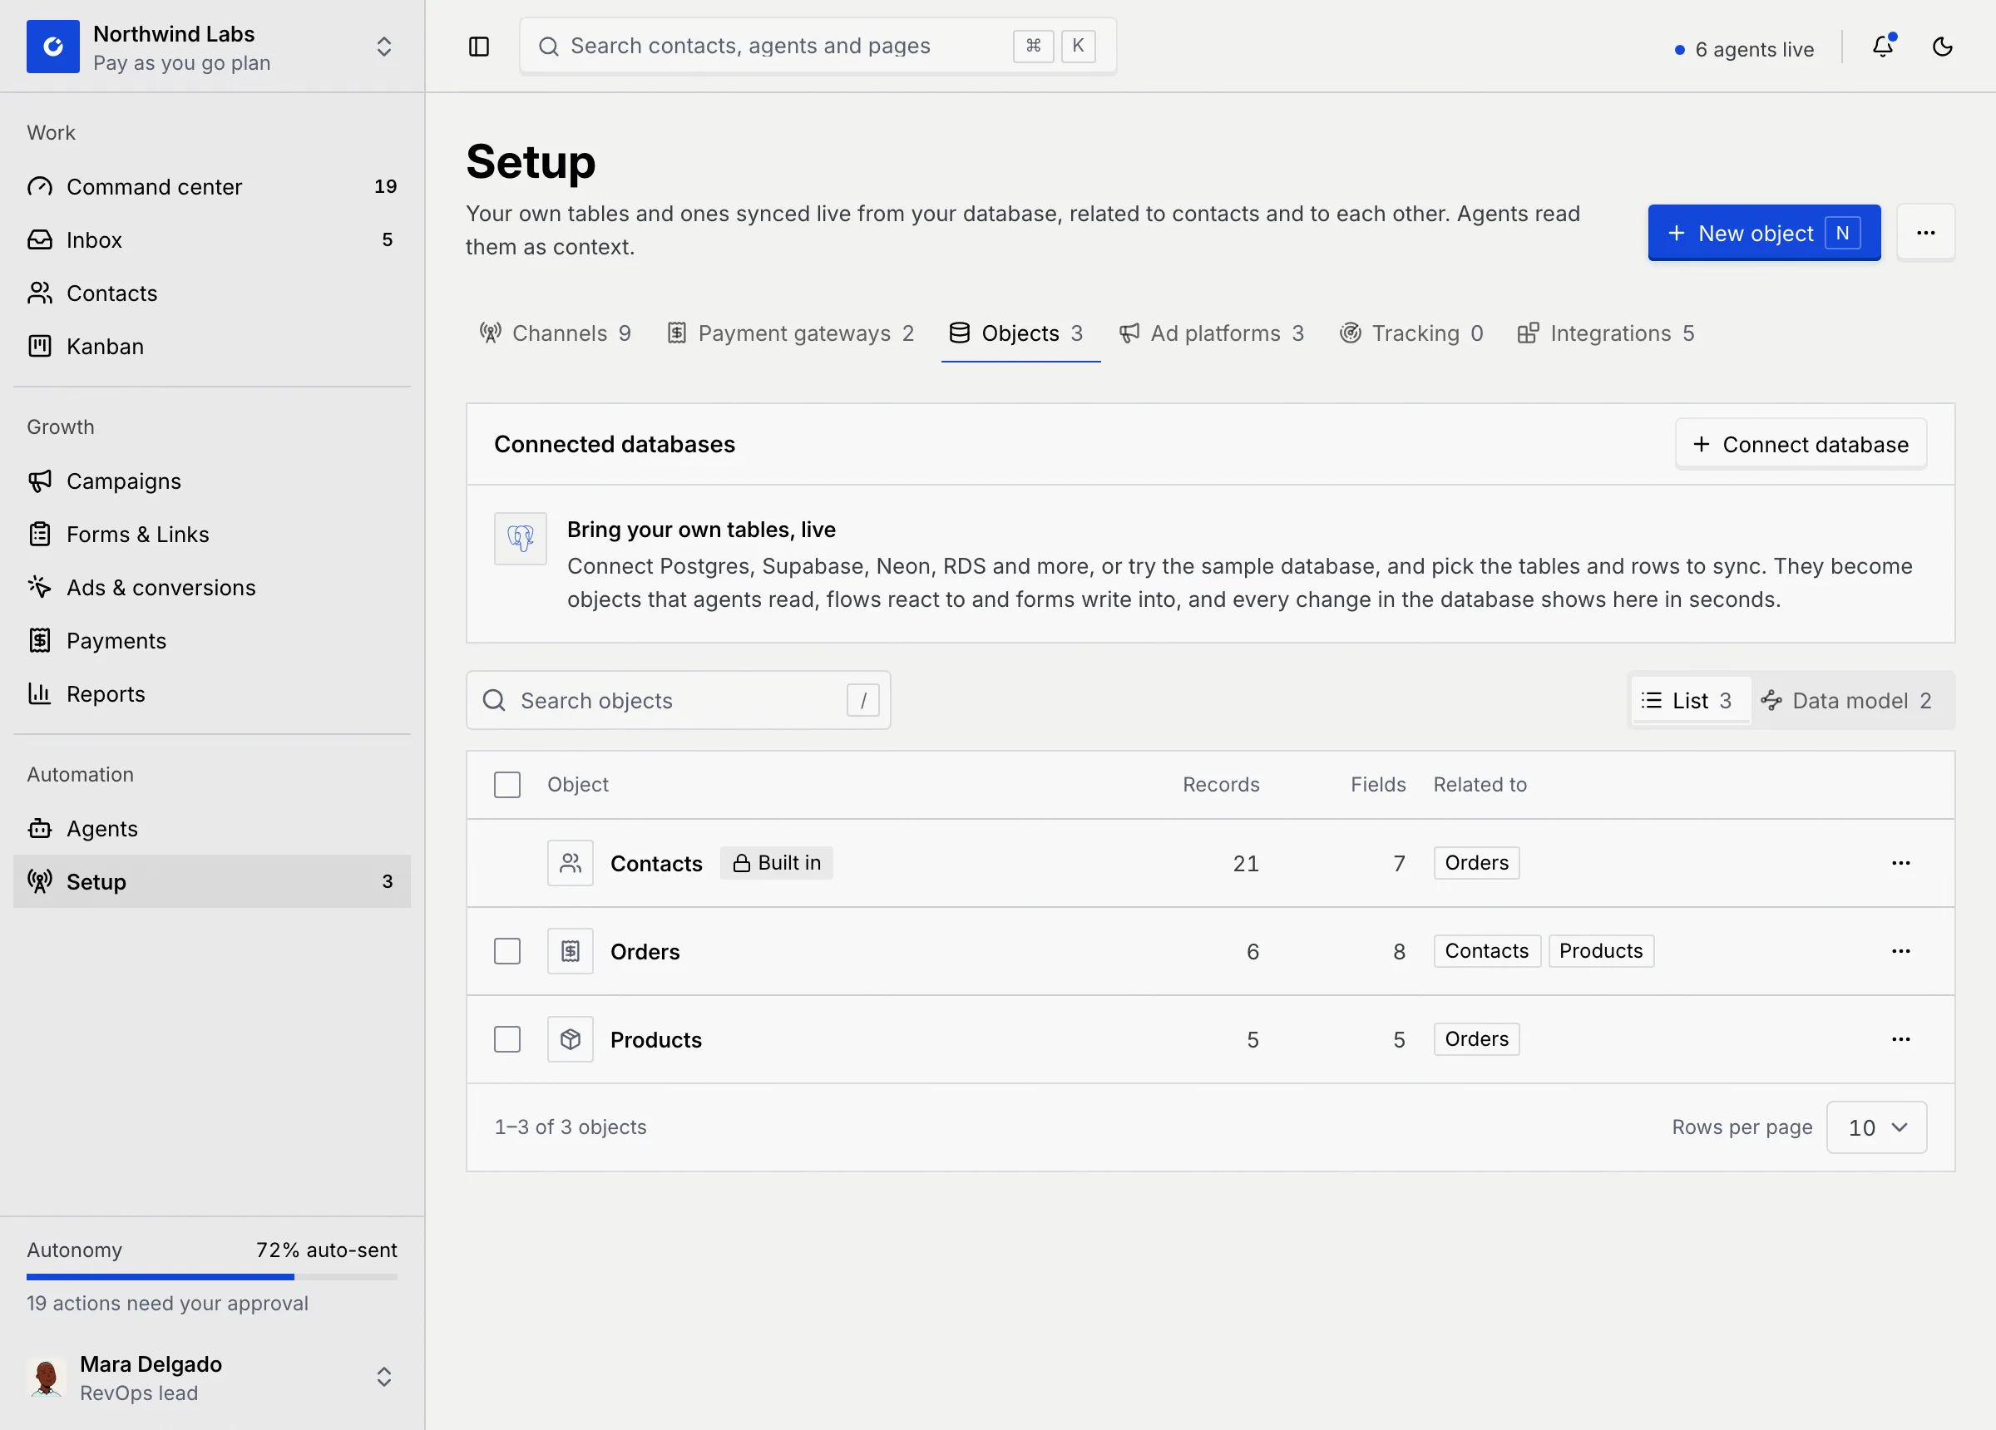Click the New object button
This screenshot has height=1430, width=1996.
[x=1764, y=233]
